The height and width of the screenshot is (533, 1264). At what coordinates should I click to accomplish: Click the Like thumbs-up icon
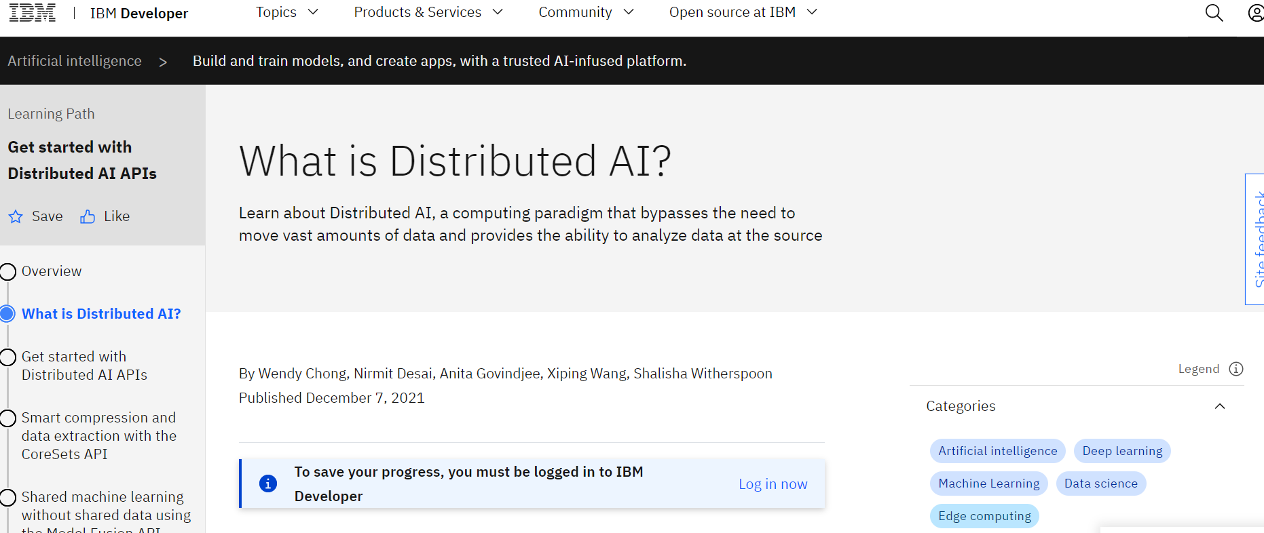coord(88,216)
